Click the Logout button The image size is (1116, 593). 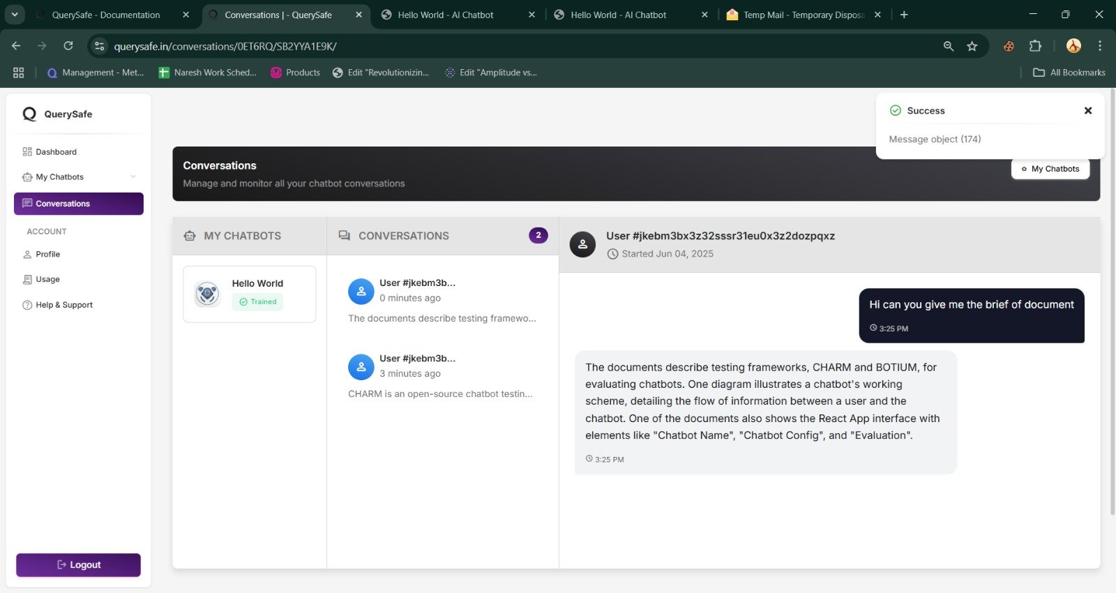pyautogui.click(x=78, y=565)
